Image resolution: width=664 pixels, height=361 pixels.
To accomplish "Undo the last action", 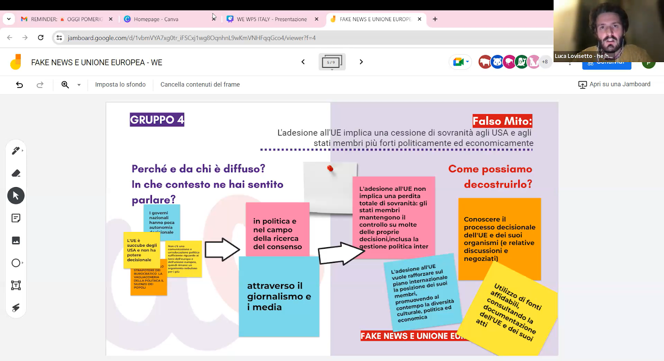I will pos(20,84).
